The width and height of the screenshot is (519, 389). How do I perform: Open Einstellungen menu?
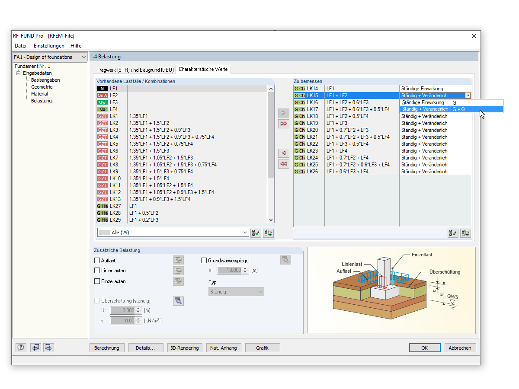[49, 46]
